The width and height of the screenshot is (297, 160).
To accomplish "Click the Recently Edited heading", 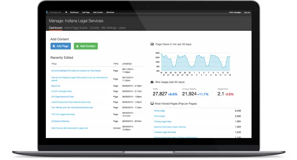I will 62,58.
